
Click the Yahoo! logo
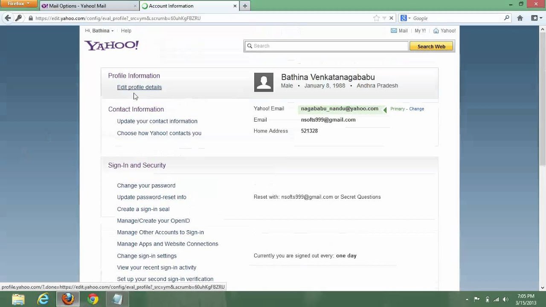tap(111, 45)
